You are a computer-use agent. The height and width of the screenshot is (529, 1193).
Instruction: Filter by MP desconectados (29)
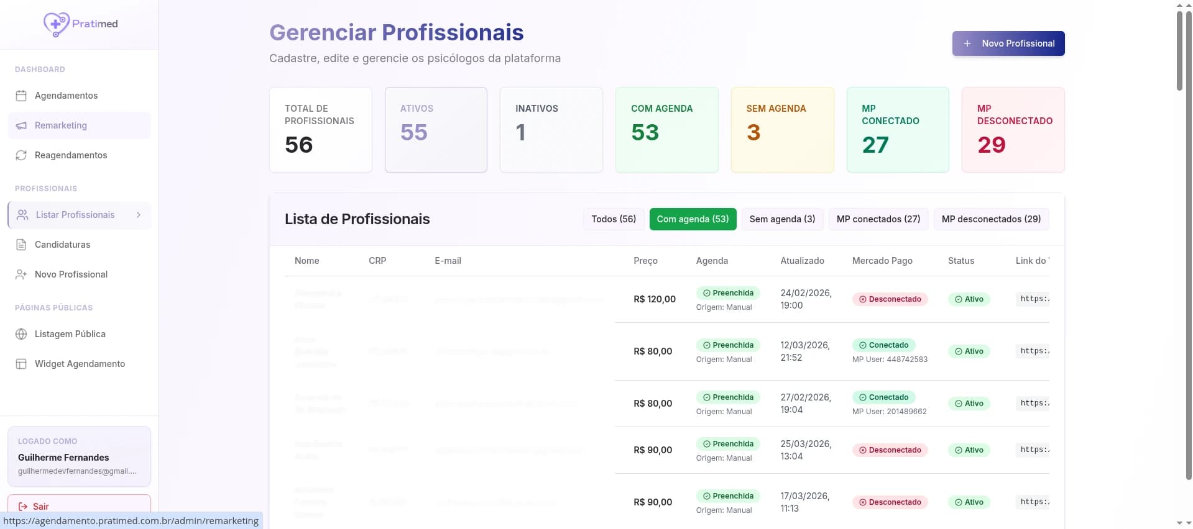990,219
